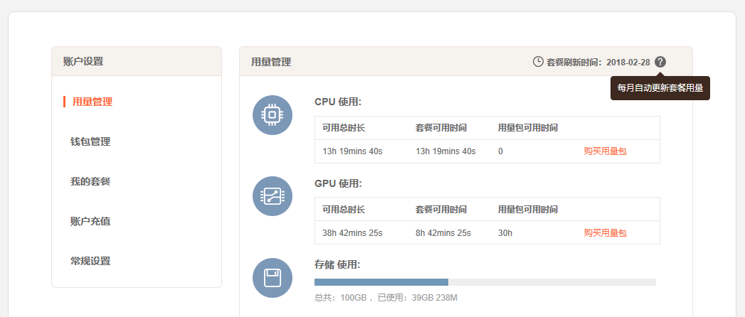Navigate to 常规设置 in the sidebar
The width and height of the screenshot is (745, 317).
click(90, 261)
